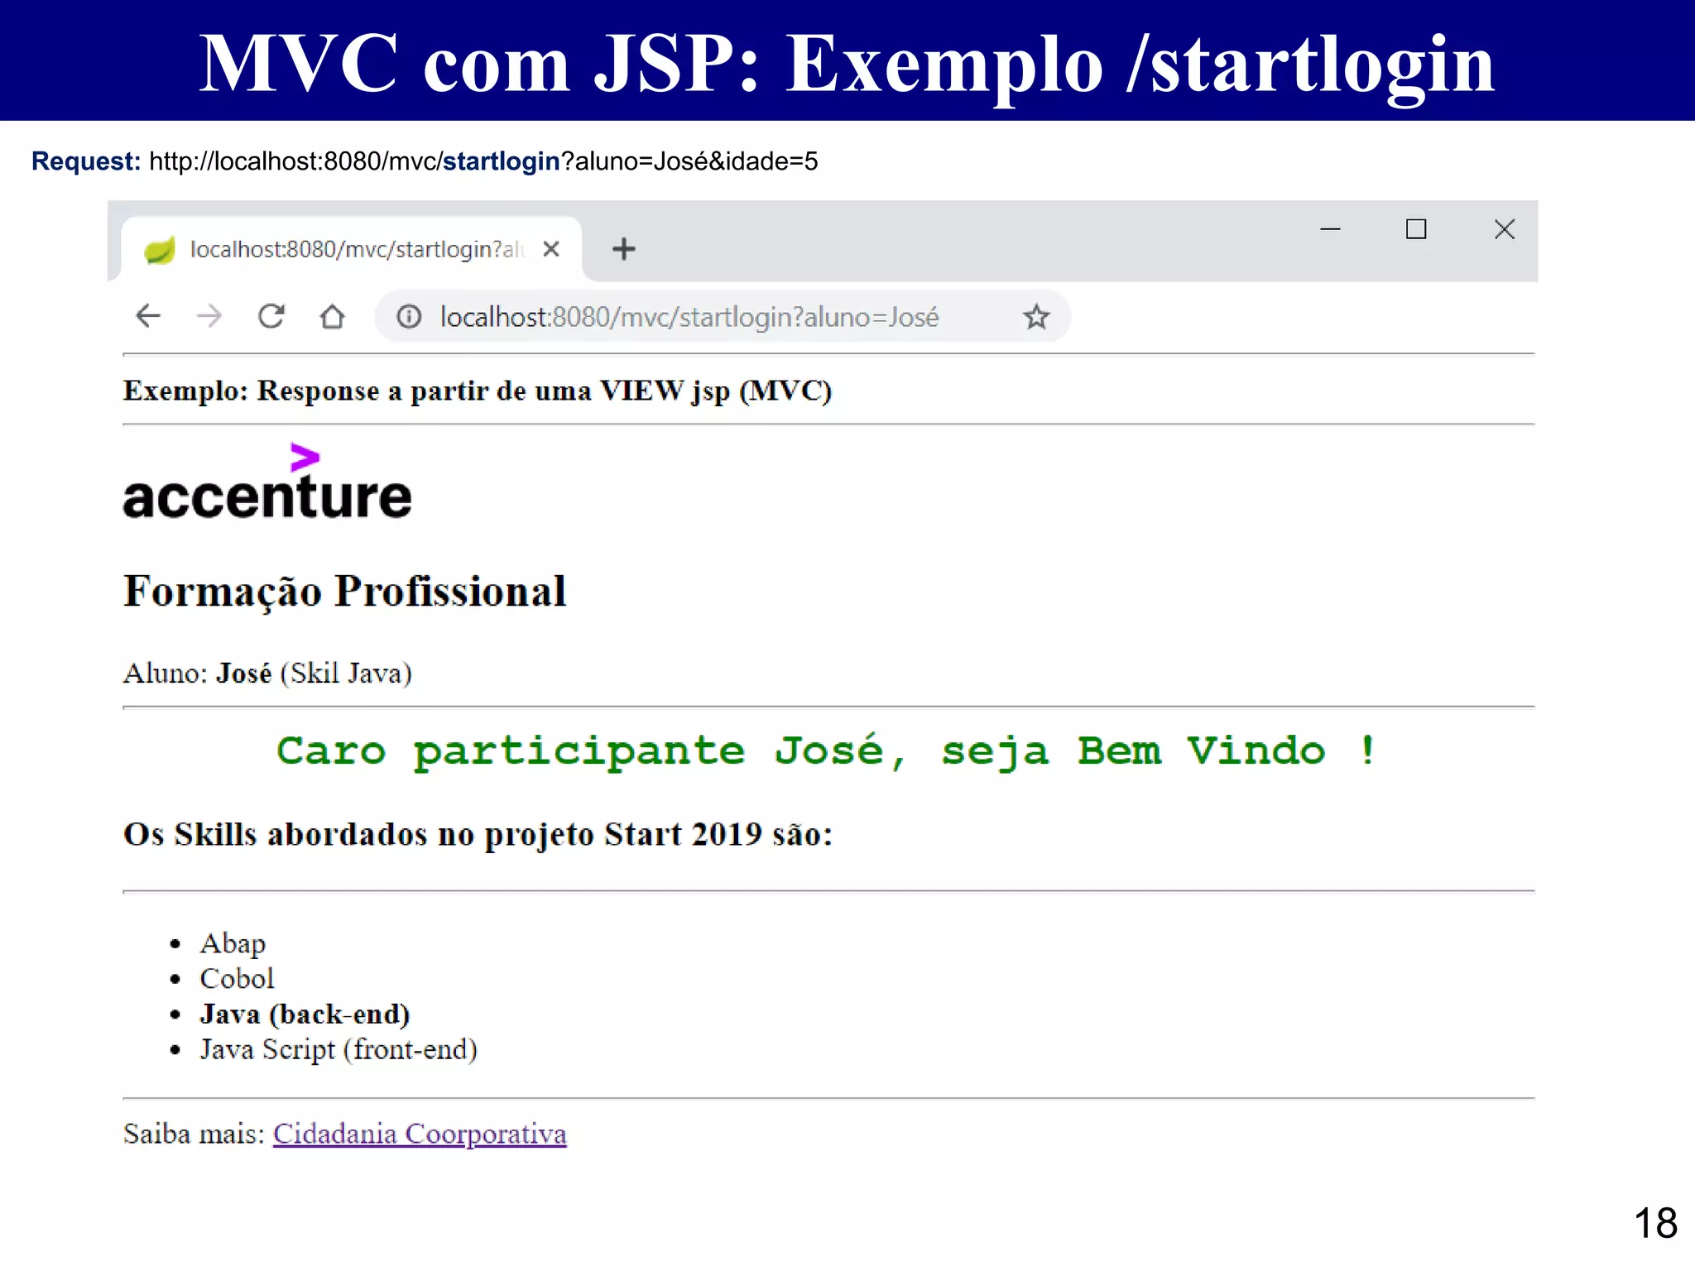The height and width of the screenshot is (1271, 1695).
Task: Click the browser forward arrow
Action: (209, 316)
